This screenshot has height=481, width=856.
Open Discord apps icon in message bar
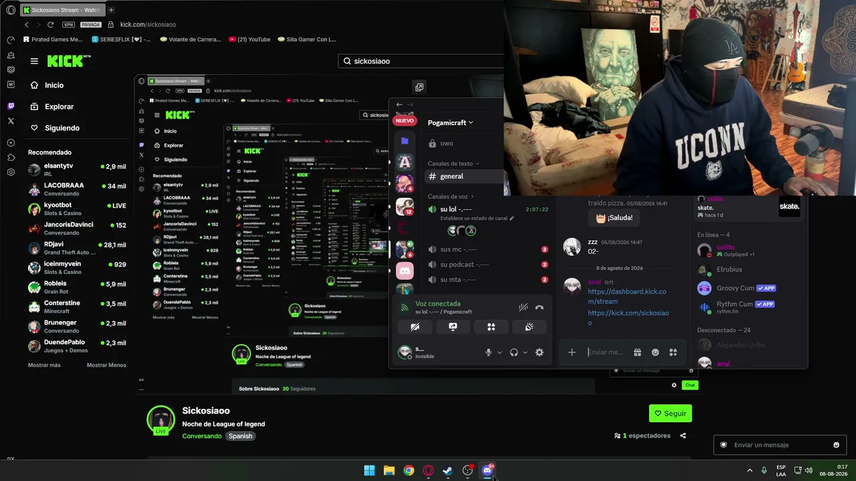click(x=673, y=353)
